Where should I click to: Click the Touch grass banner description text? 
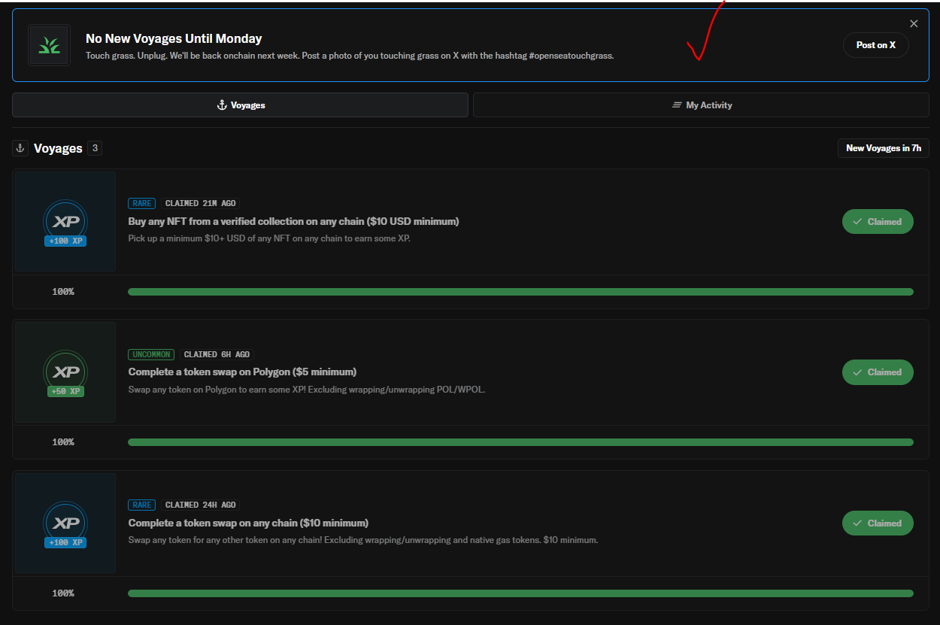coord(350,56)
